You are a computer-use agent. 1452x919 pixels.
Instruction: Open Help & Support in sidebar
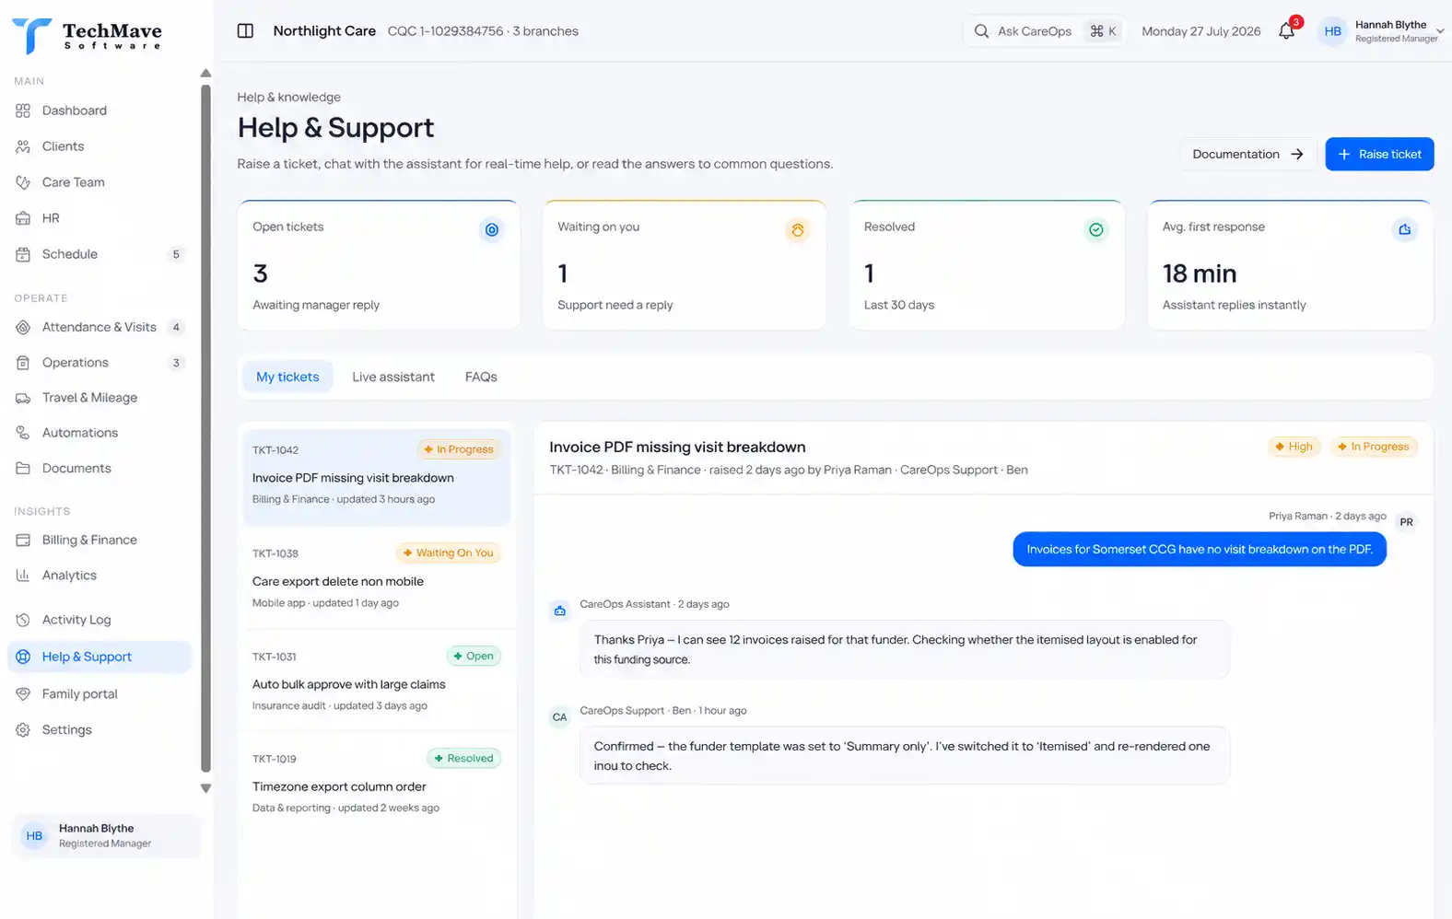pyautogui.click(x=100, y=657)
